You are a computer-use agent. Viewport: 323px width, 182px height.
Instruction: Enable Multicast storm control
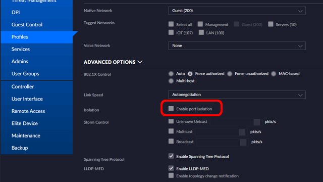coord(171,131)
